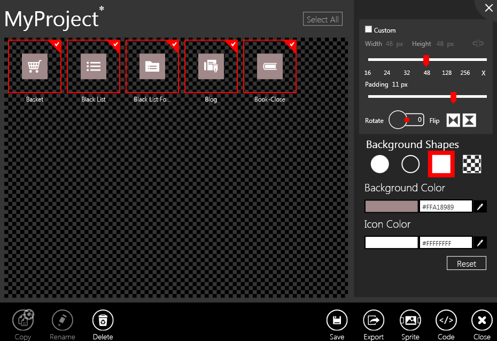The height and width of the screenshot is (341, 497).
Task: Uncheck the red checkmark on Book-Close
Action: pos(292,44)
